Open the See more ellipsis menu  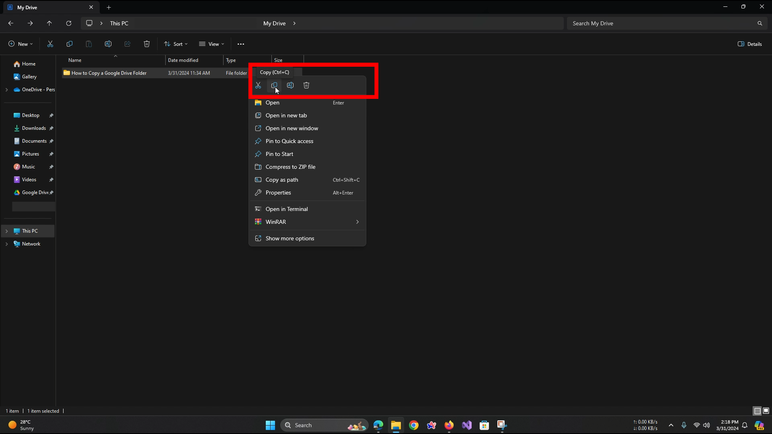click(241, 44)
